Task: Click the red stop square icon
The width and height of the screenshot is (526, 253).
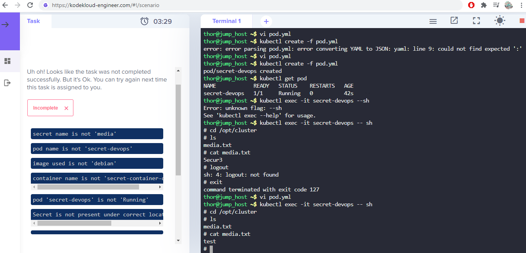Action: [x=522, y=21]
